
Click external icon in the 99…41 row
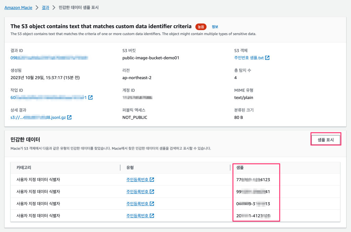point(152,192)
